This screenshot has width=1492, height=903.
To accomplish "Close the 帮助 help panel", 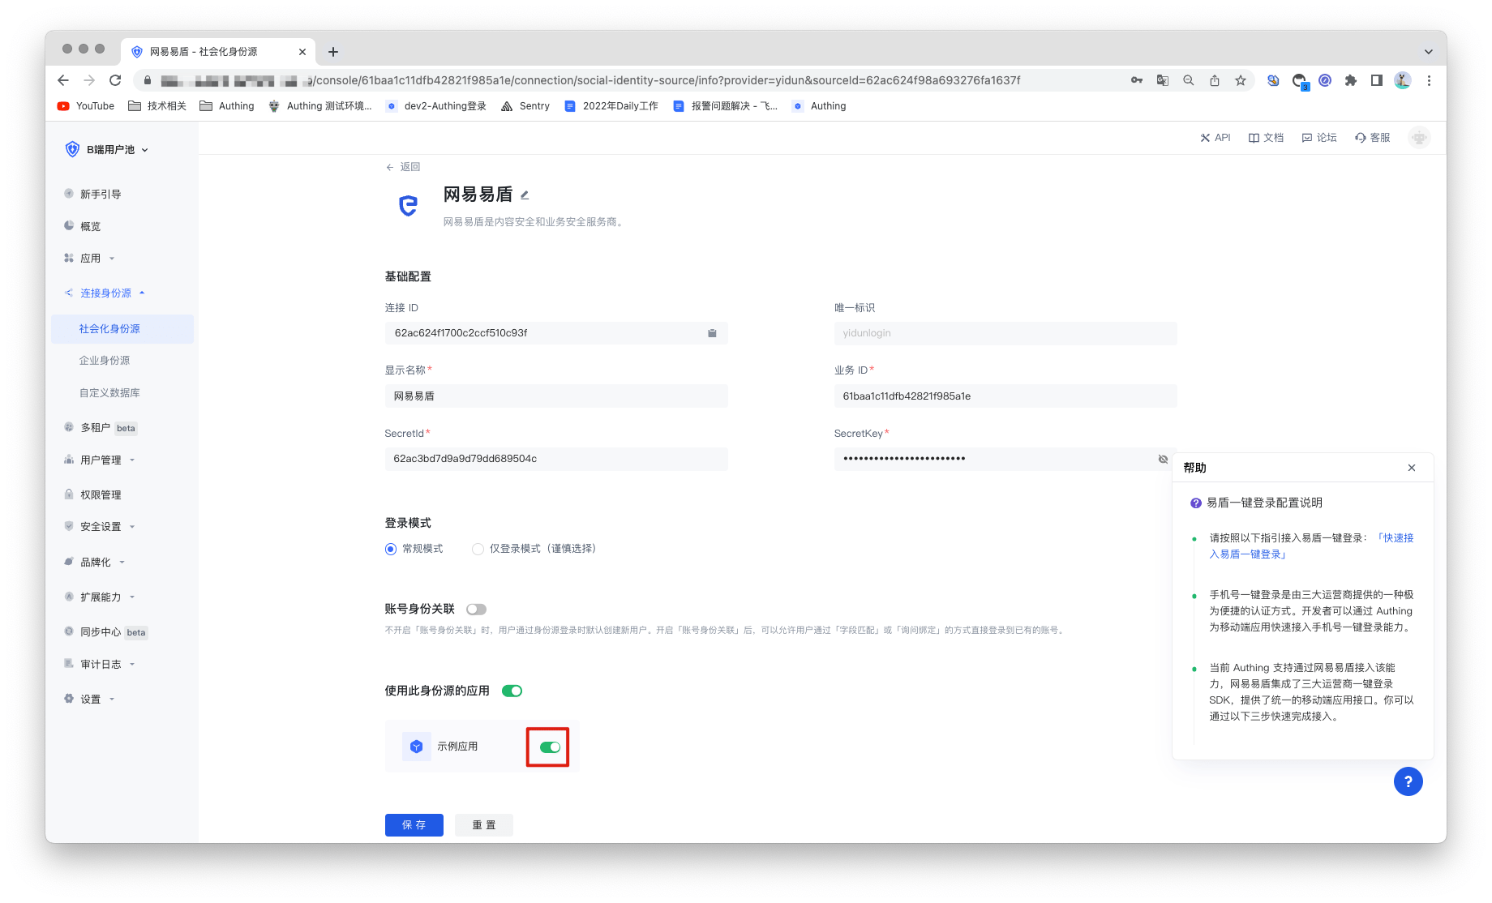I will (1412, 468).
